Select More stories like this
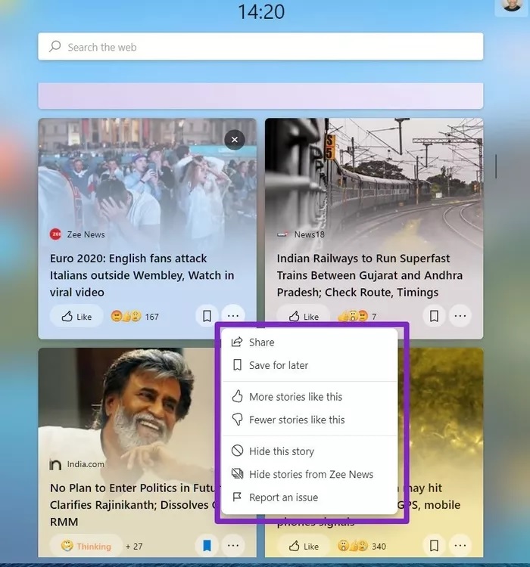 310,397
